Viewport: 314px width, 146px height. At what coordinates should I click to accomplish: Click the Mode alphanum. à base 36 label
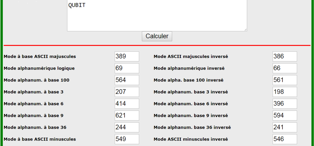click(x=35, y=127)
